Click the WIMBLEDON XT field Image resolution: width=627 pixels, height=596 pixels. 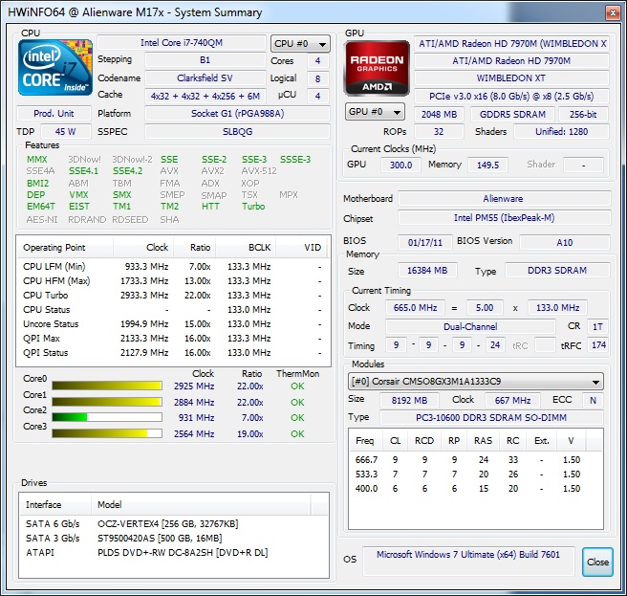[x=511, y=78]
